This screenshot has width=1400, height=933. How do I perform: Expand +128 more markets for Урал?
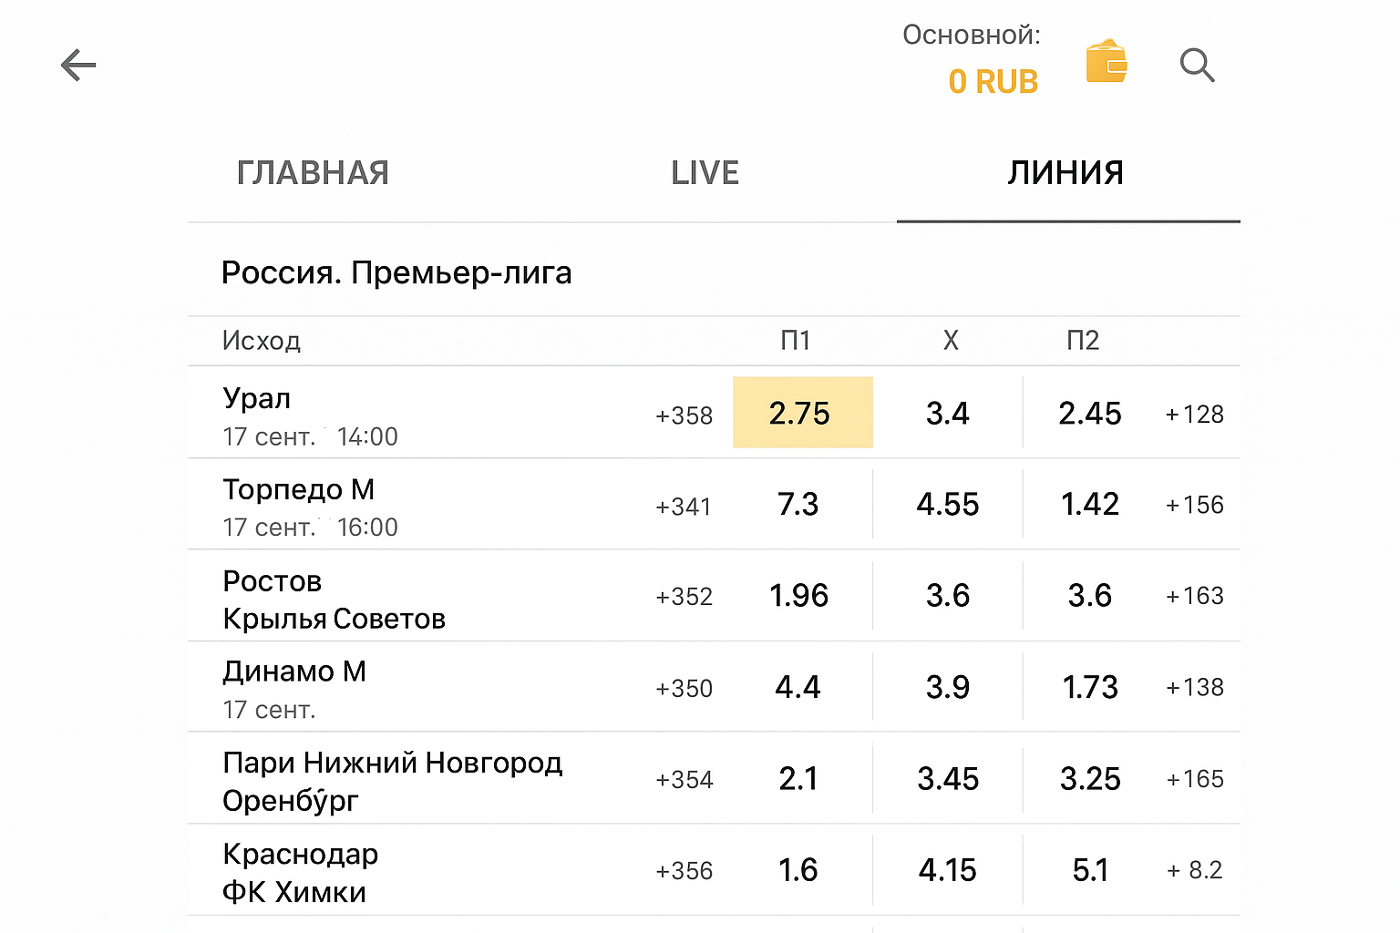[1195, 415]
